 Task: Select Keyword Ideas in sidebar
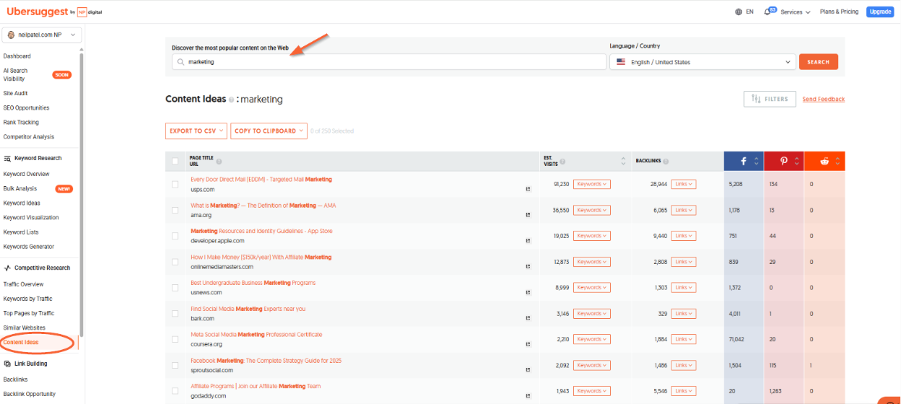point(22,203)
